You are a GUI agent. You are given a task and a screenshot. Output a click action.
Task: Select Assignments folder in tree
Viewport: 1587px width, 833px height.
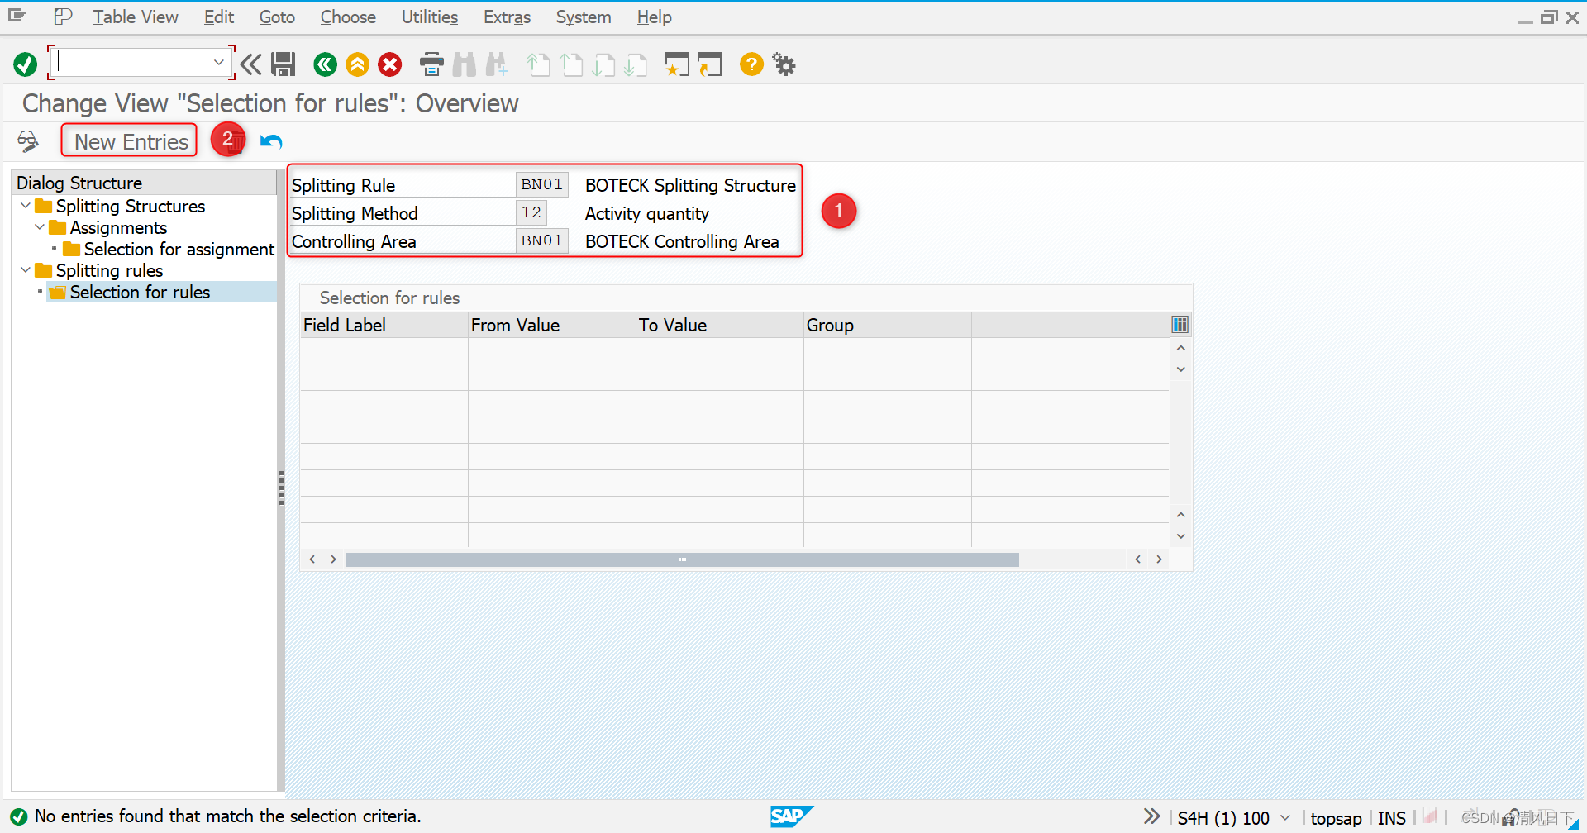118,227
